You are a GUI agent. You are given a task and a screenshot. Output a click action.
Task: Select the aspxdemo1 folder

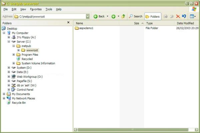point(84,28)
